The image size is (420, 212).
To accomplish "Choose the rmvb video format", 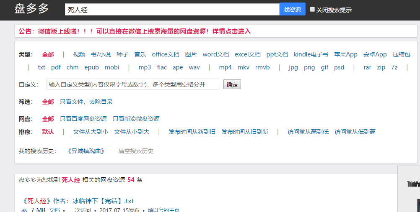I will pyautogui.click(x=262, y=67).
